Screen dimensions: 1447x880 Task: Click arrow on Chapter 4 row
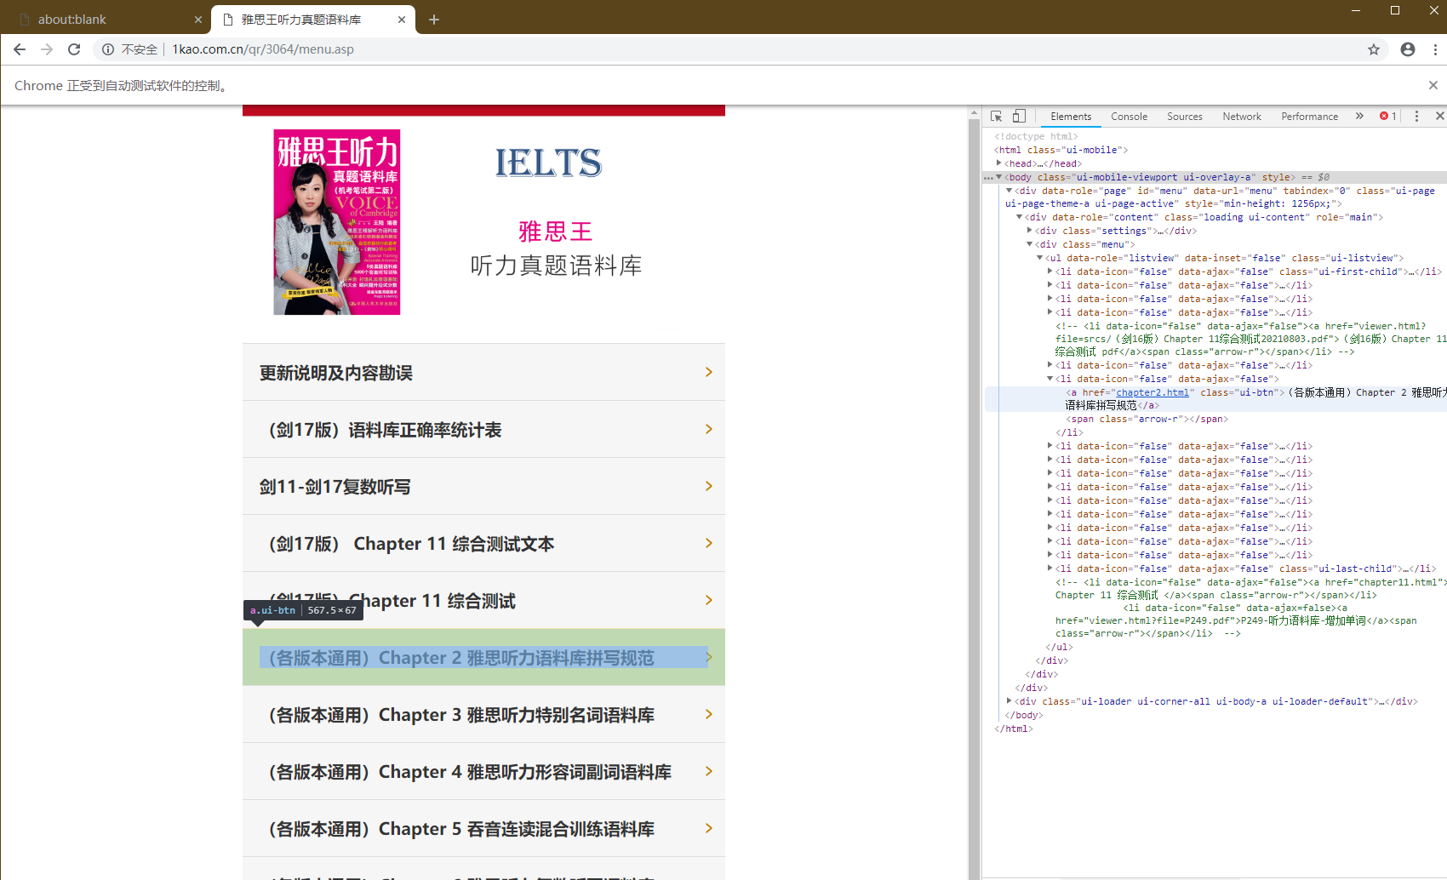[708, 771]
